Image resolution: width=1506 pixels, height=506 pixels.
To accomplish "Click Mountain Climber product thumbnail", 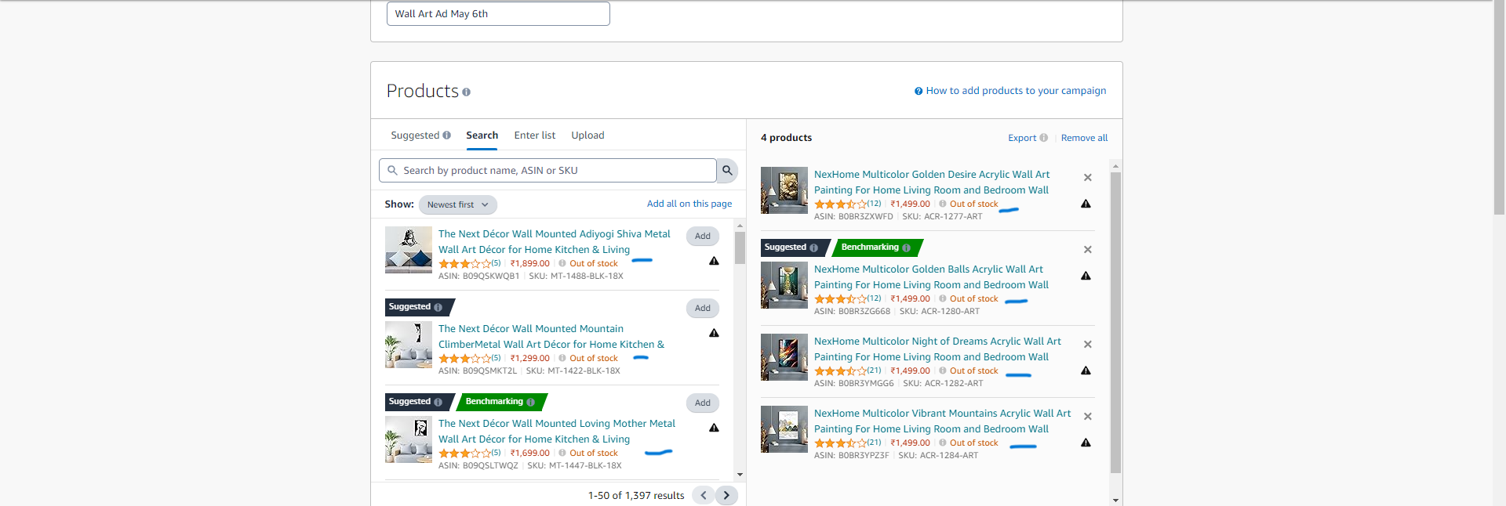I will pyautogui.click(x=409, y=345).
